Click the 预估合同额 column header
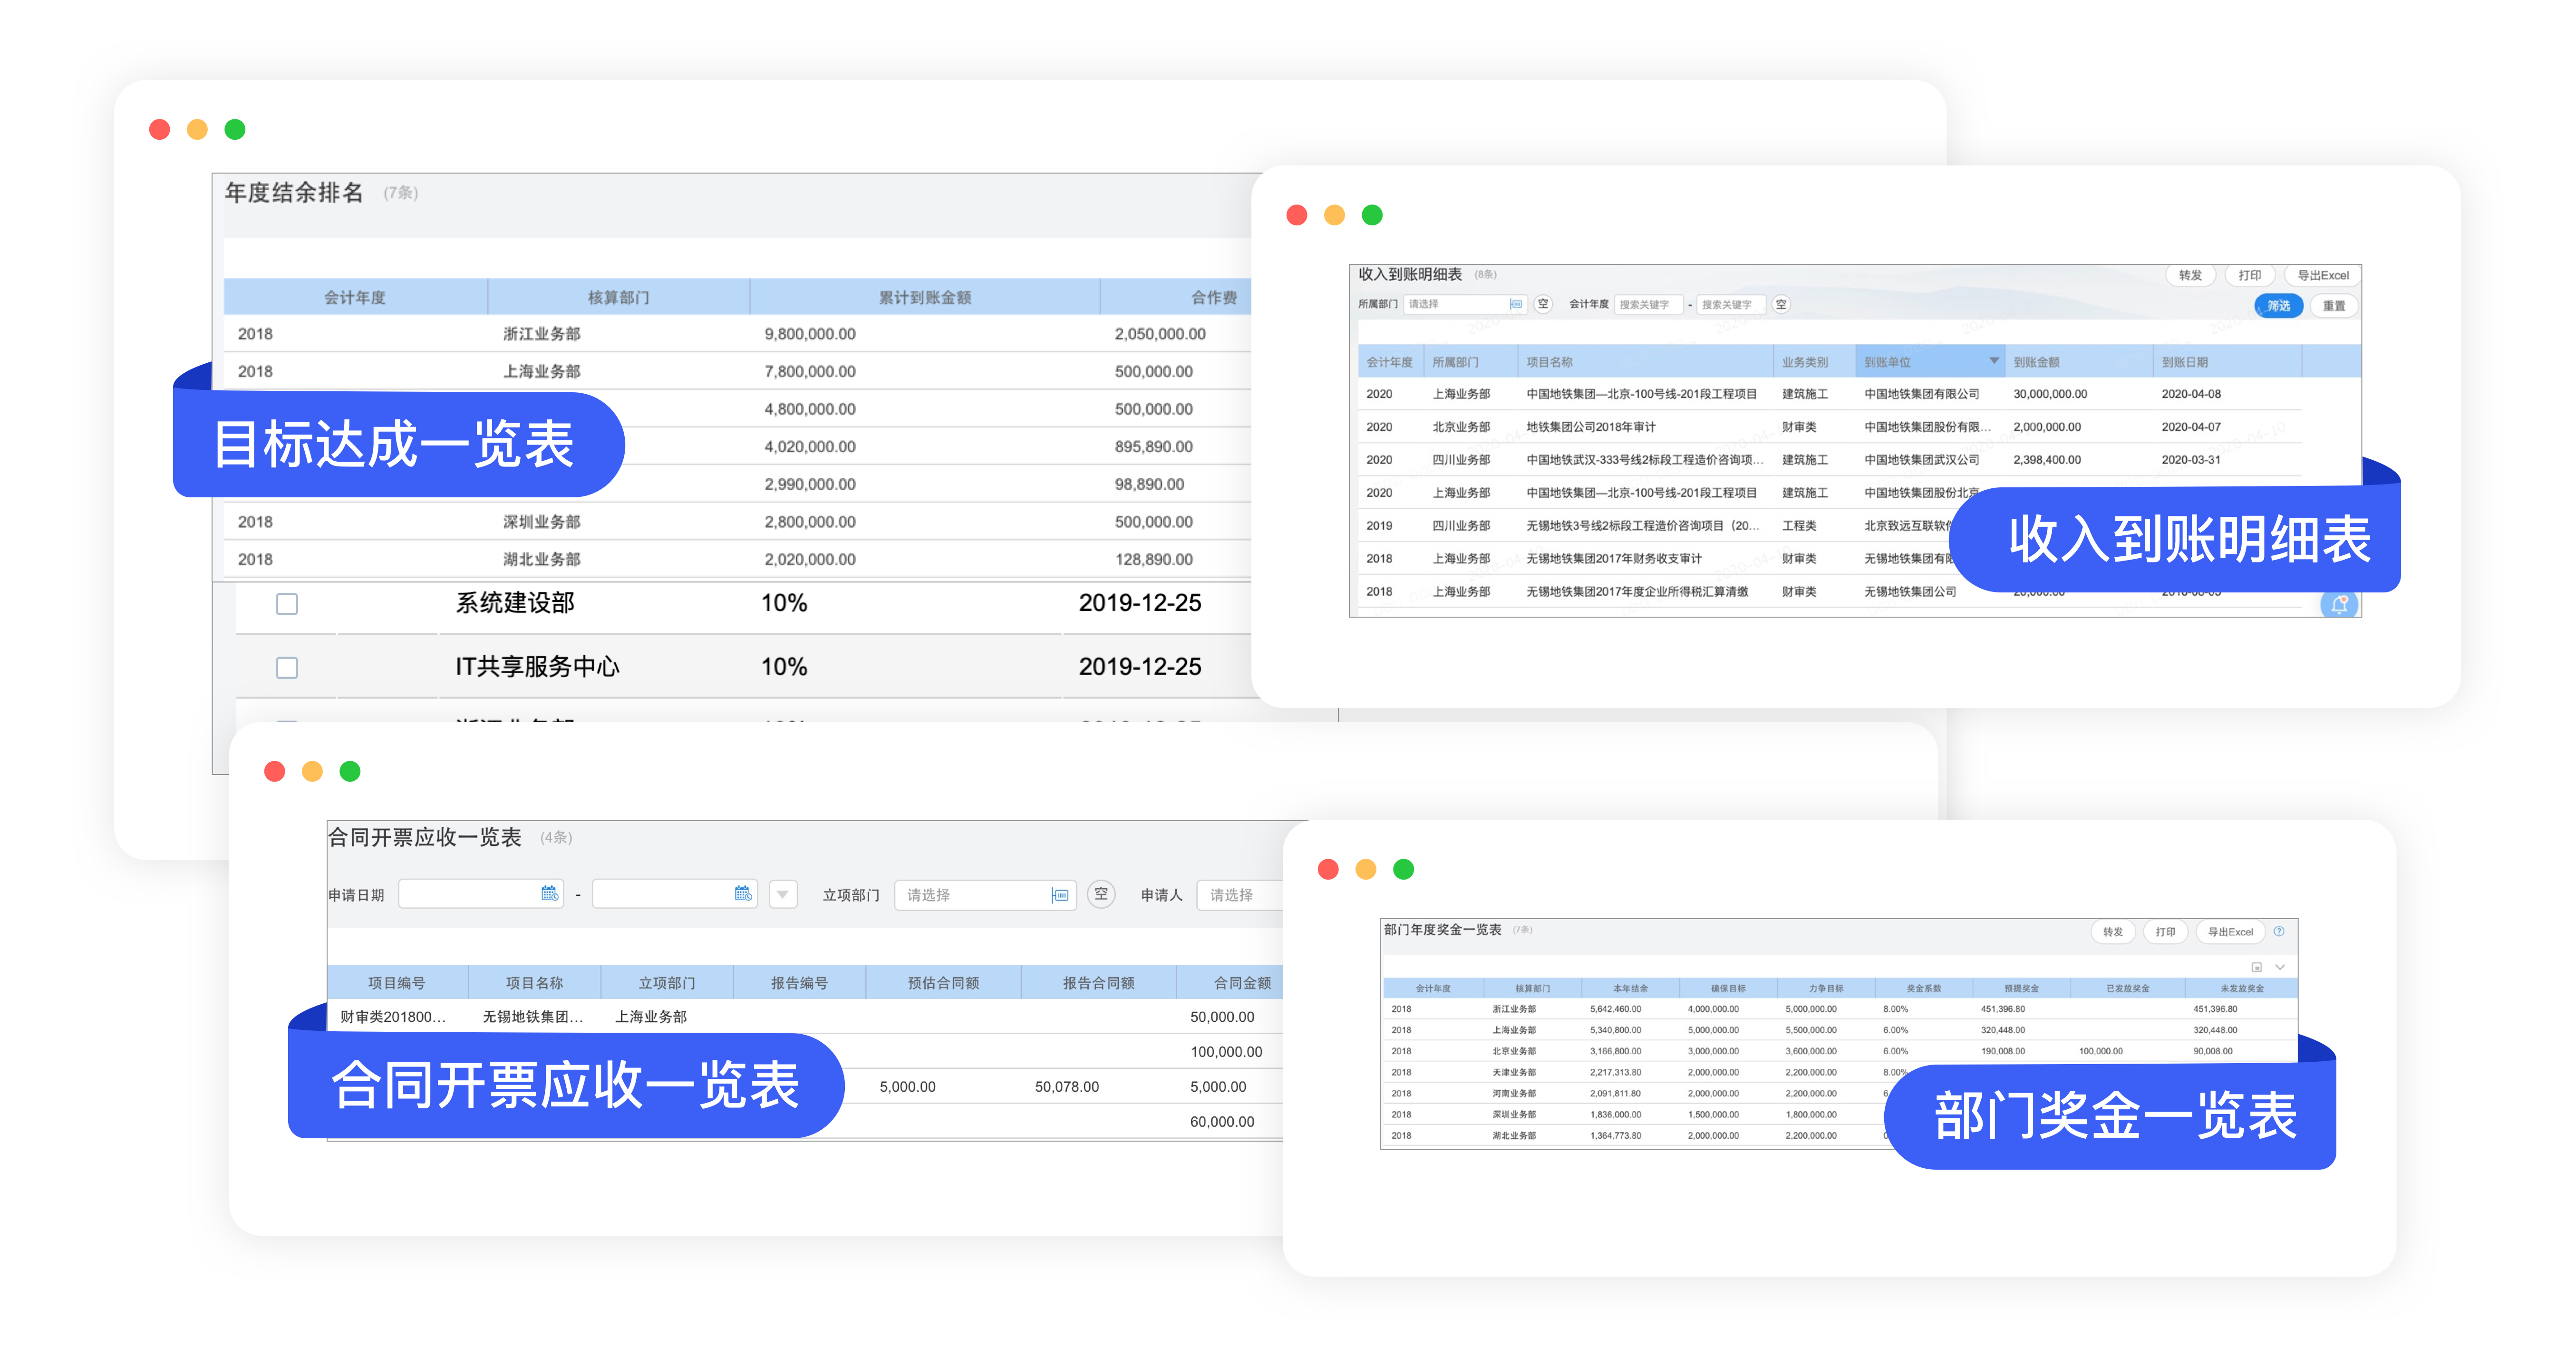 (943, 983)
